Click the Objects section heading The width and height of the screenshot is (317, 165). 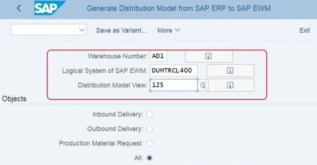click(14, 99)
